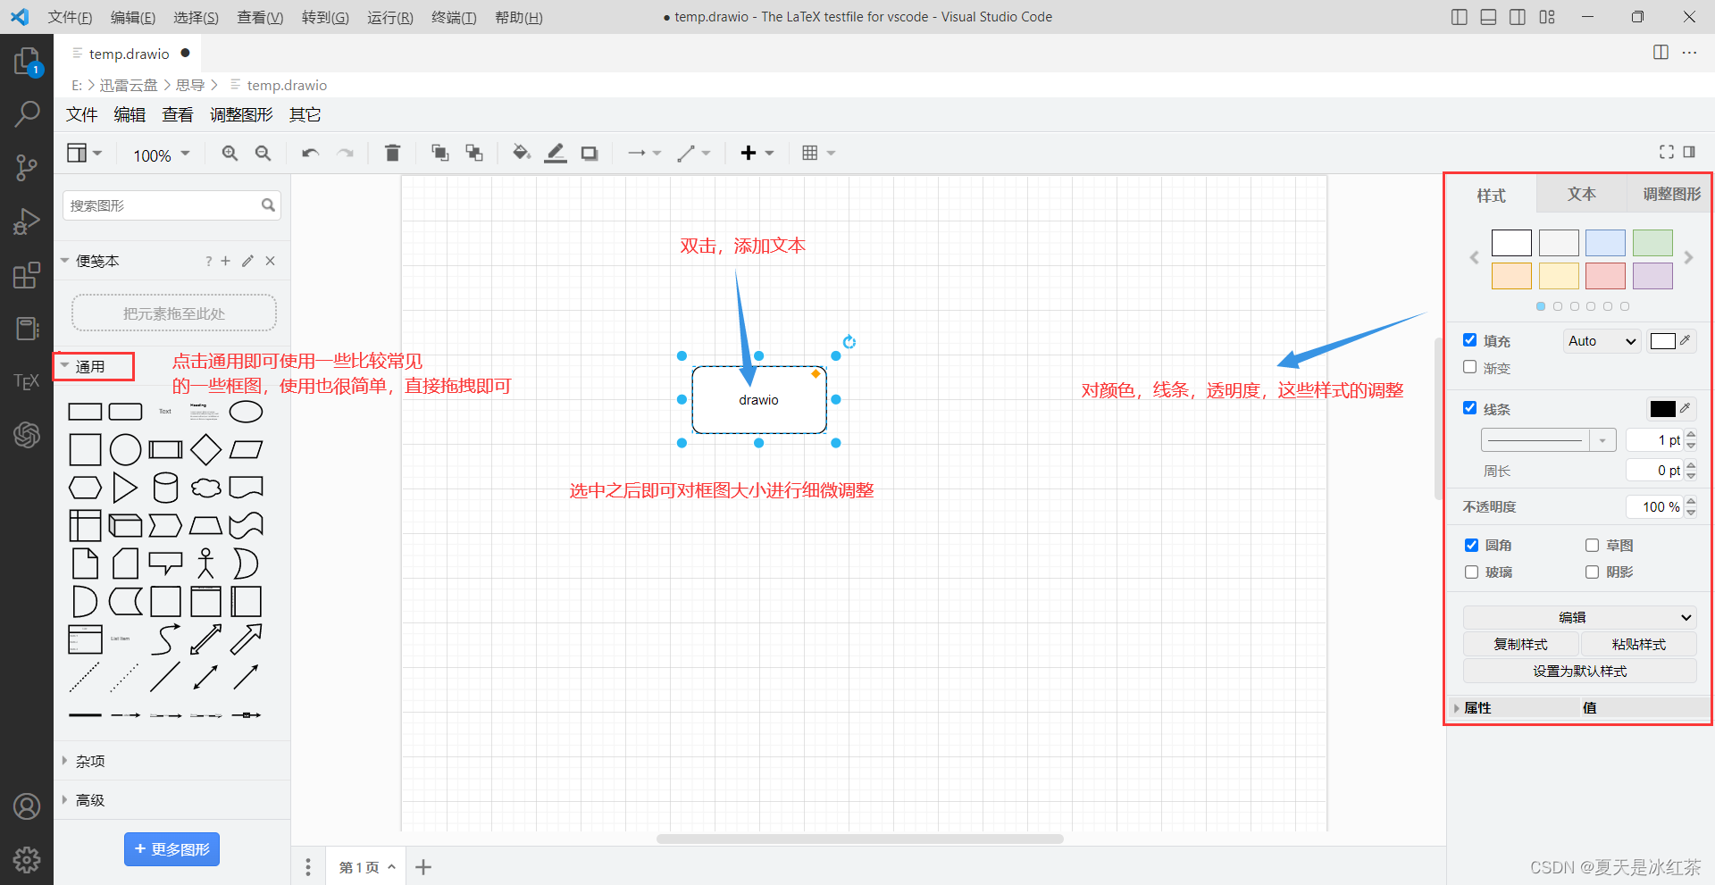This screenshot has width=1715, height=885.
Task: Open the table insert dropdown
Action: 818,153
